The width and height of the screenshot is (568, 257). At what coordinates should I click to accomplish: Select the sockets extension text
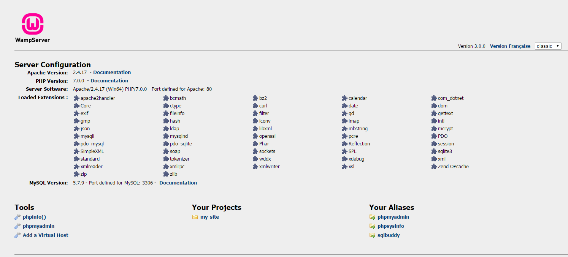[267, 151]
